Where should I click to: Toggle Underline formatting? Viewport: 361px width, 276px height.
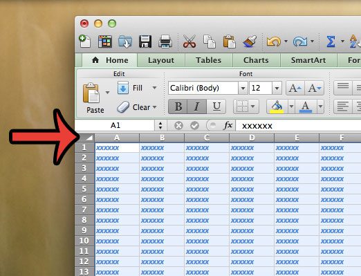[216, 107]
